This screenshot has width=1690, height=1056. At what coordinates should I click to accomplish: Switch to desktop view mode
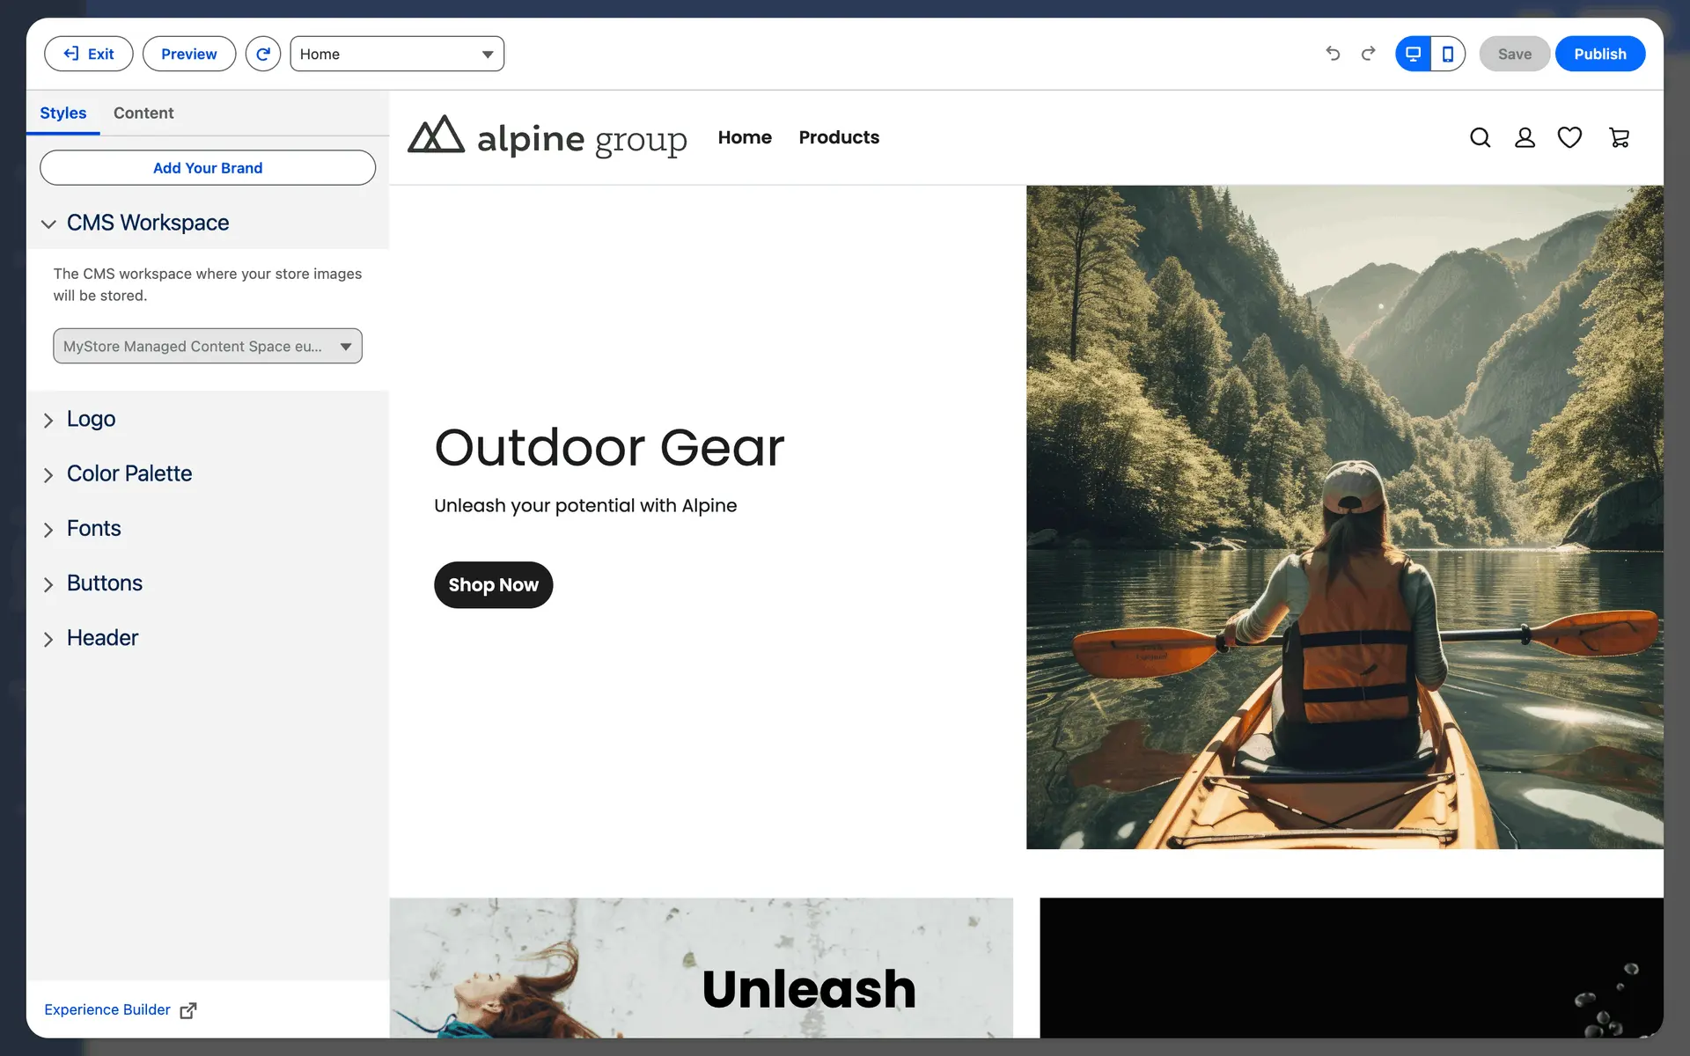pos(1413,54)
